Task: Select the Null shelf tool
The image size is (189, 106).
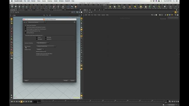Action: 30,7
